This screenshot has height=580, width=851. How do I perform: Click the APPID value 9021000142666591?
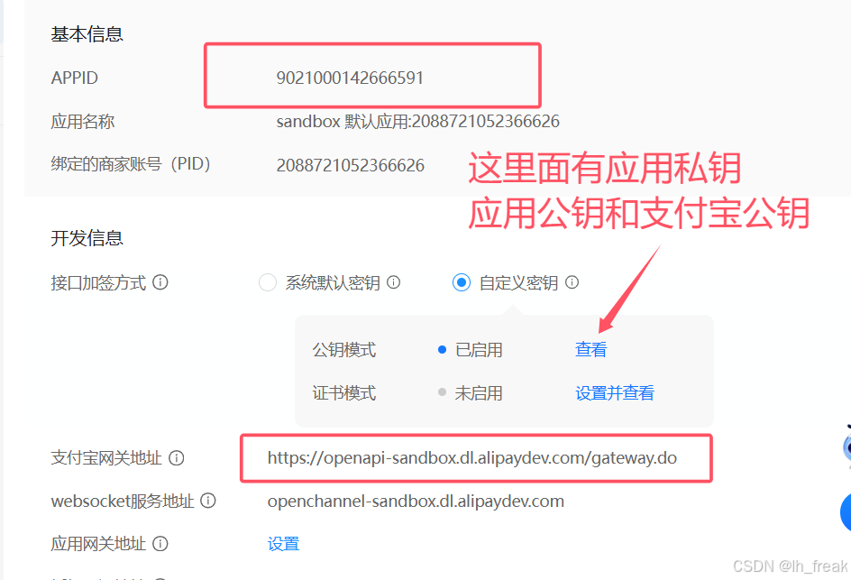(350, 78)
